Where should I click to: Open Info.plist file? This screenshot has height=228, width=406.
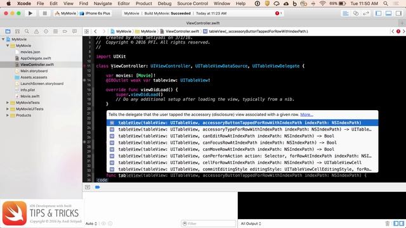click(27, 90)
